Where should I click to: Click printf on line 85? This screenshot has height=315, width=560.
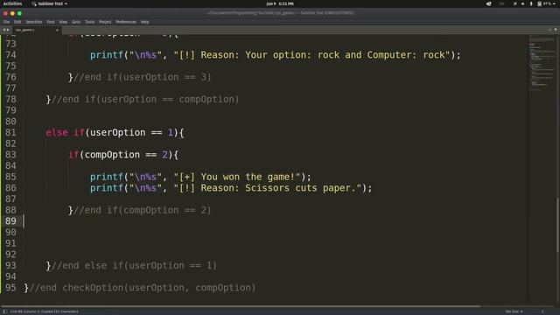click(107, 177)
